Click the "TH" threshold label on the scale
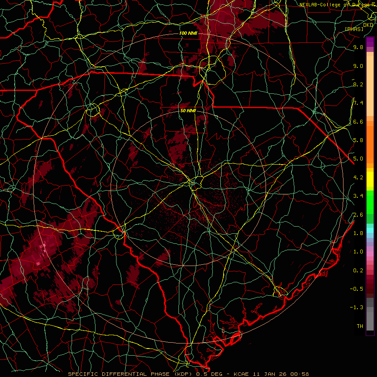Viewport: 377px width, 377px height. (x=360, y=326)
